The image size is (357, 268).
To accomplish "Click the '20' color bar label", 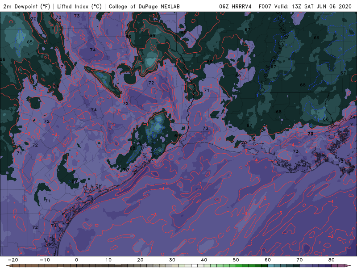I will (140, 260).
